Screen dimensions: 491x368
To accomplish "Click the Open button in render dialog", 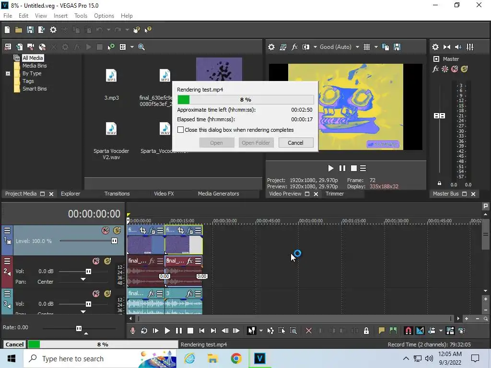I will click(x=216, y=143).
